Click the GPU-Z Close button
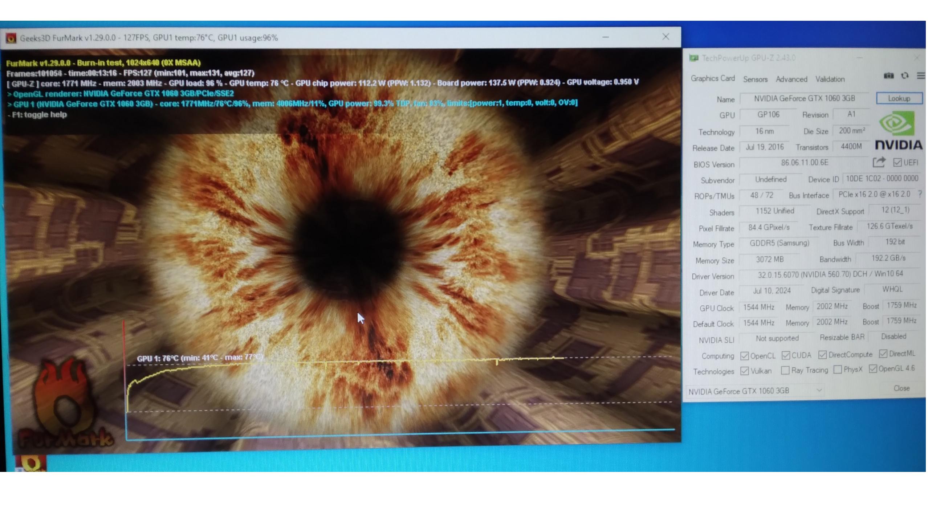Viewport: 928px width, 522px height. (901, 388)
